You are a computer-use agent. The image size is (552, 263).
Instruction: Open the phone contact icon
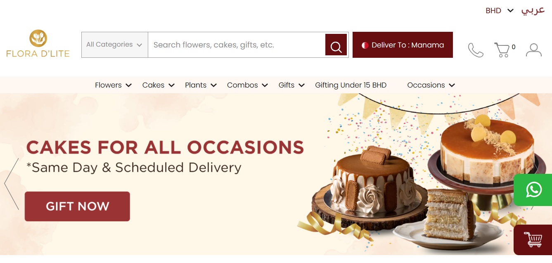476,50
